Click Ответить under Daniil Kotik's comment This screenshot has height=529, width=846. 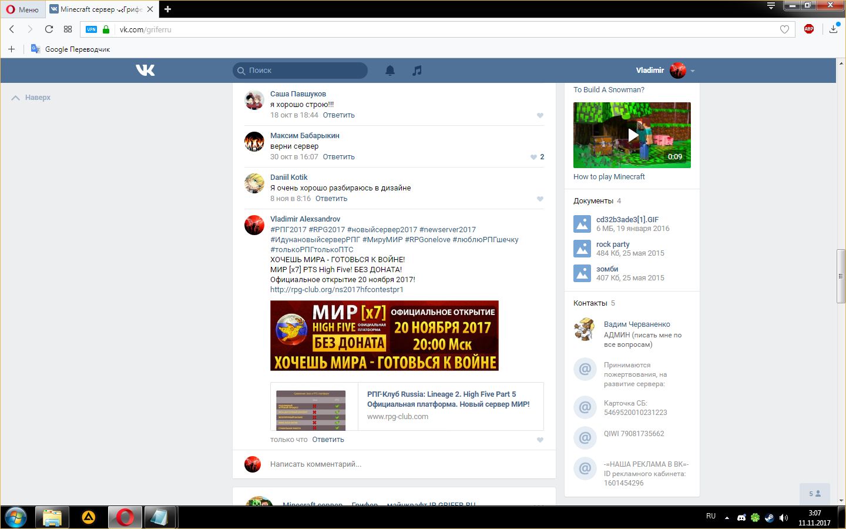pos(331,199)
